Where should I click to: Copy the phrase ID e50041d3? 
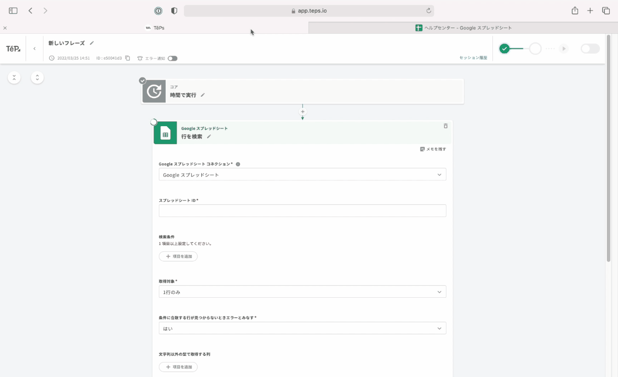coord(127,58)
